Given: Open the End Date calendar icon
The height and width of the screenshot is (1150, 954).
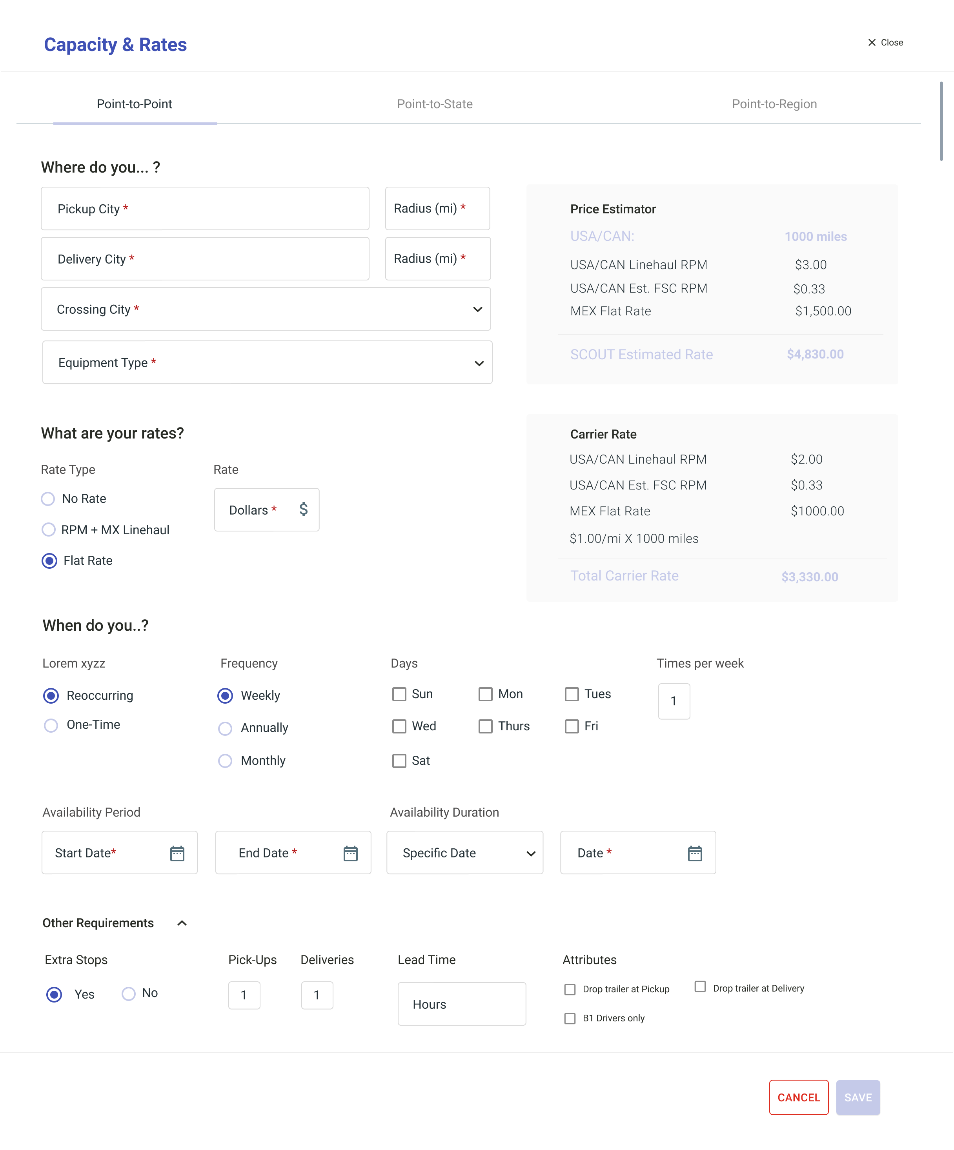Looking at the screenshot, I should click(x=351, y=853).
